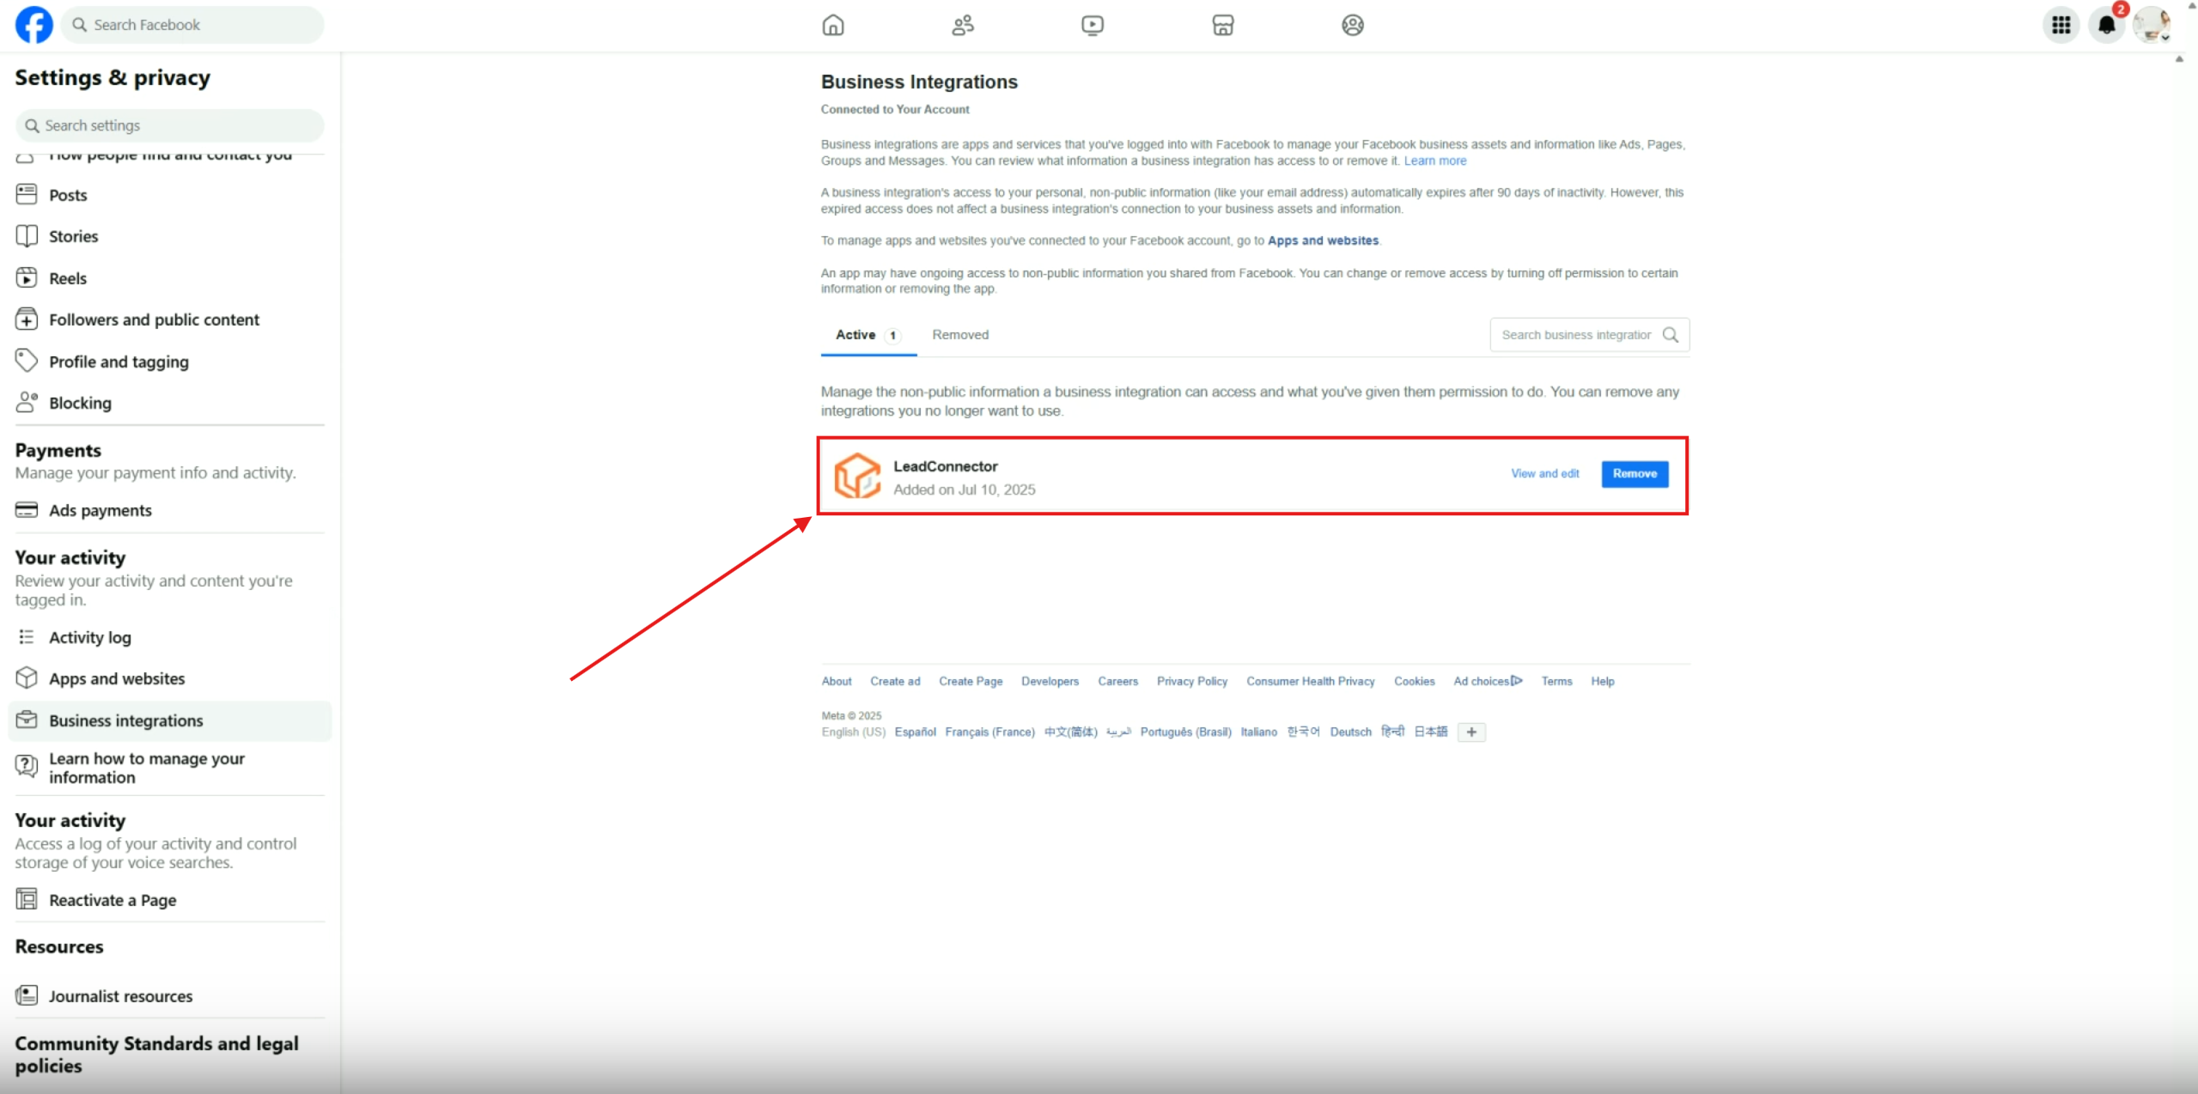Open the Home feed icon
Screen dimensions: 2198x1094
click(832, 25)
